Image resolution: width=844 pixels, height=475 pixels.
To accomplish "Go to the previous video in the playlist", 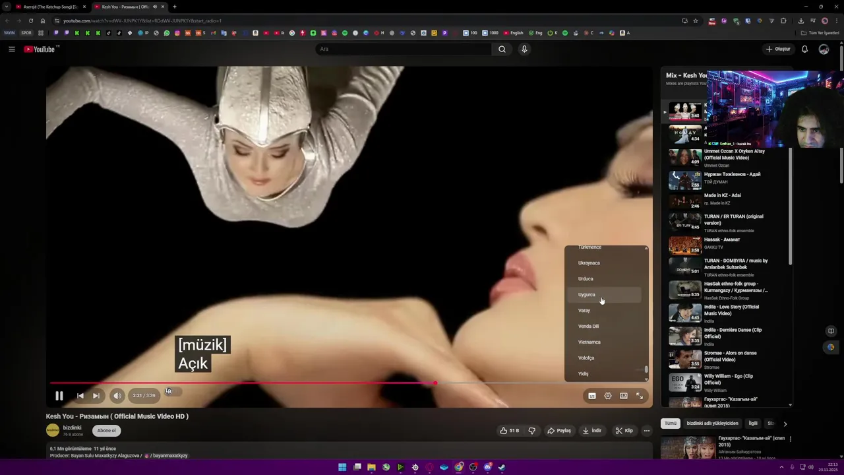I will click(80, 396).
